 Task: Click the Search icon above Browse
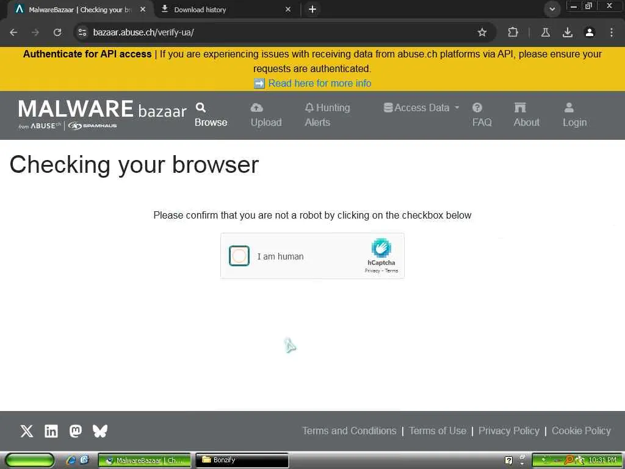200,107
